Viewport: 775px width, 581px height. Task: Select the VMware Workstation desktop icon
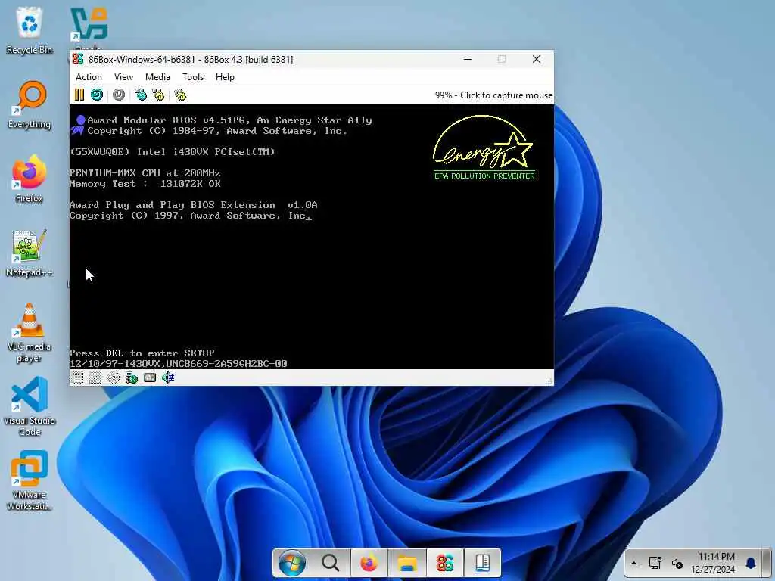[x=30, y=480]
